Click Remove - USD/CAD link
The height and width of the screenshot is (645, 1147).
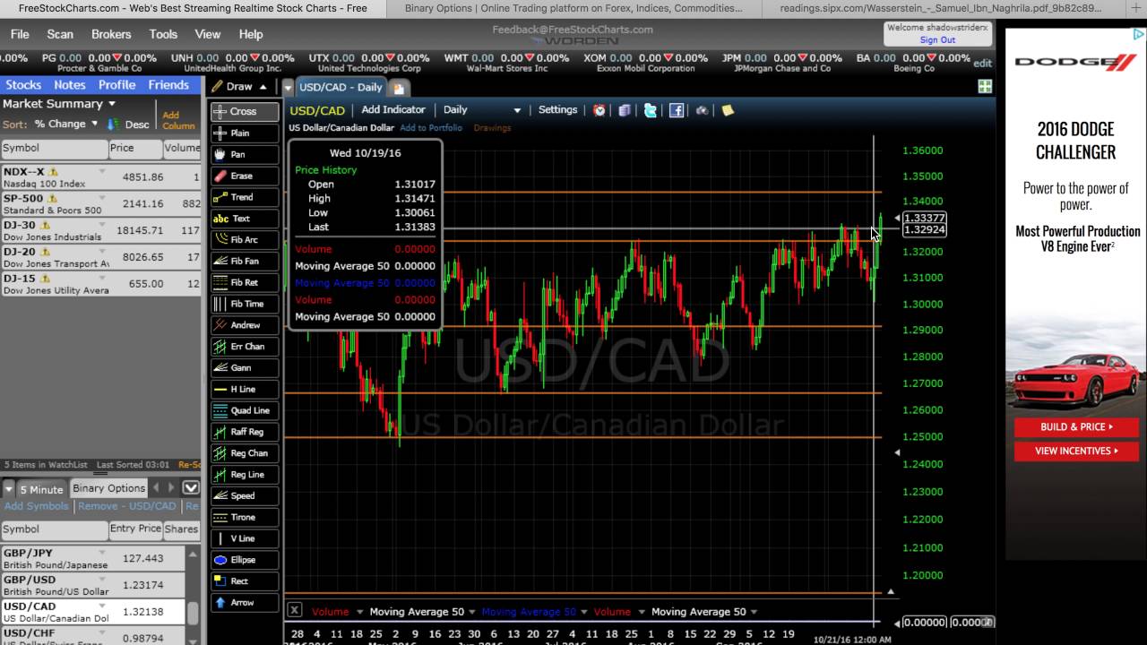[127, 506]
